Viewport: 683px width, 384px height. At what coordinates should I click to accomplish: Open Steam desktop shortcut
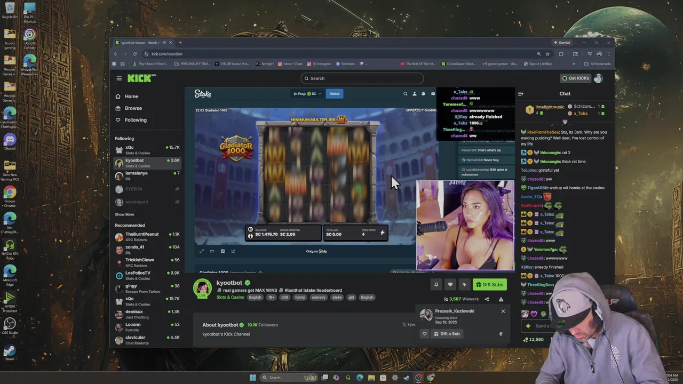(x=10, y=352)
